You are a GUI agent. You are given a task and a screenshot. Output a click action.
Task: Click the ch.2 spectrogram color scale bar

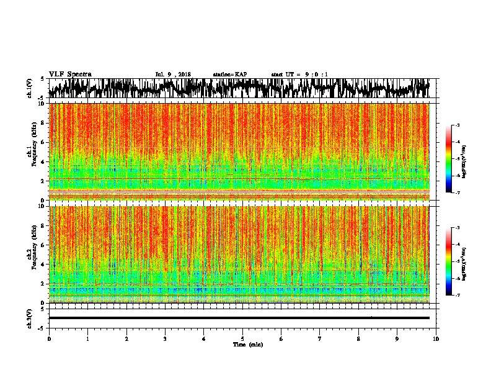coord(449,261)
